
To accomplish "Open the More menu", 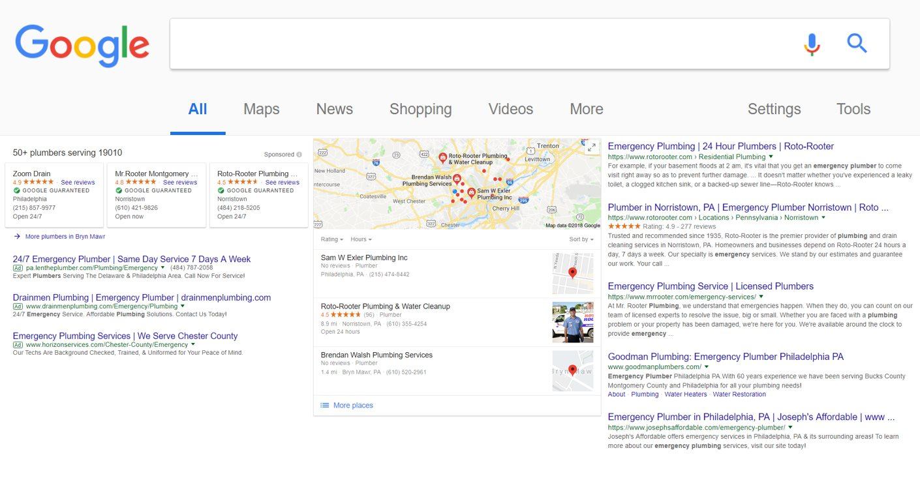I will click(x=587, y=110).
